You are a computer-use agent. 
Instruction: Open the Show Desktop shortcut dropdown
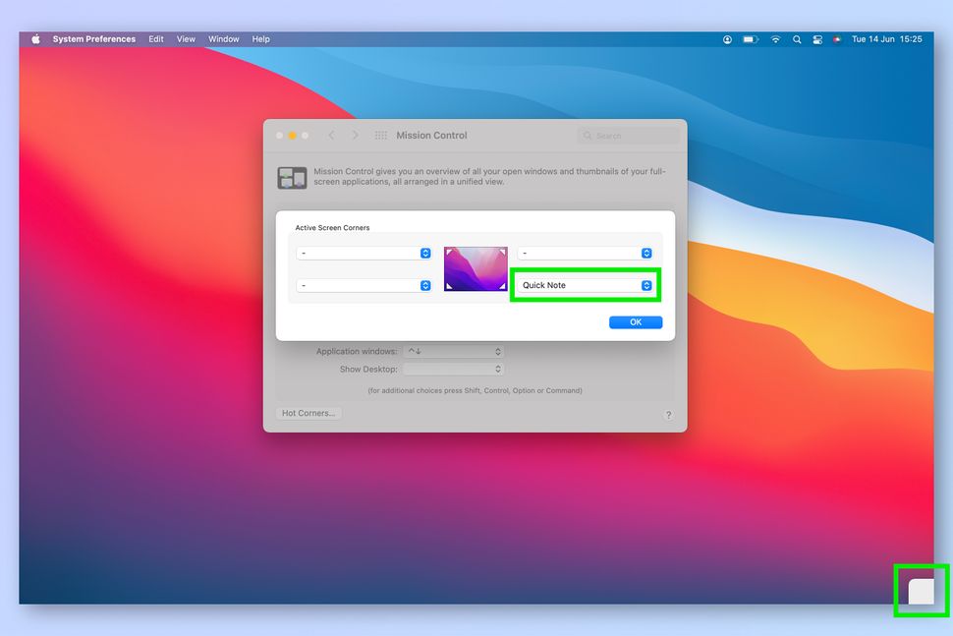[453, 369]
